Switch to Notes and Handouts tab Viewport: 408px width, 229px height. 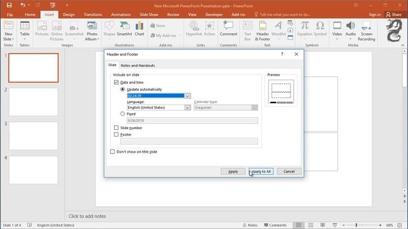coord(138,66)
